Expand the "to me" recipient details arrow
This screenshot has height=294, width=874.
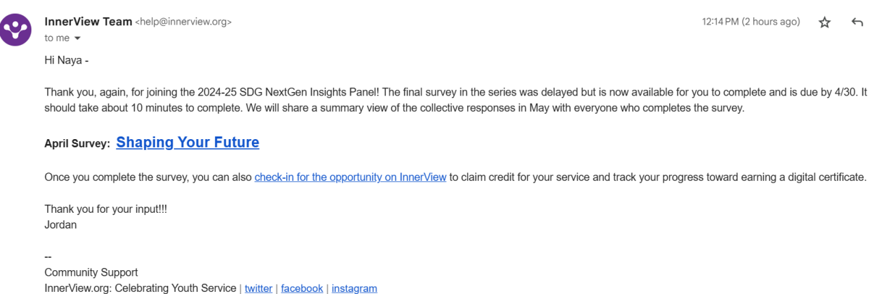(77, 38)
